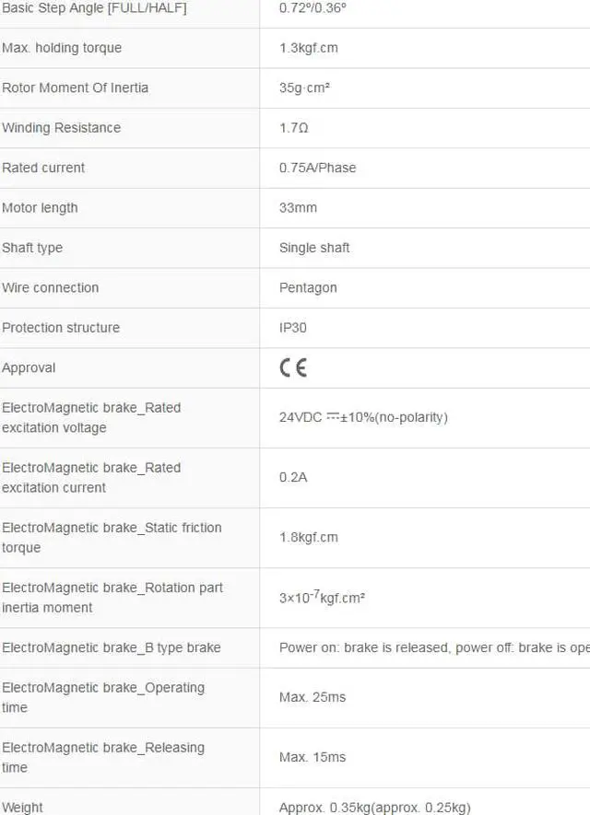This screenshot has width=590, height=815.
Task: Click the Max. holding torque label
Action: [62, 48]
